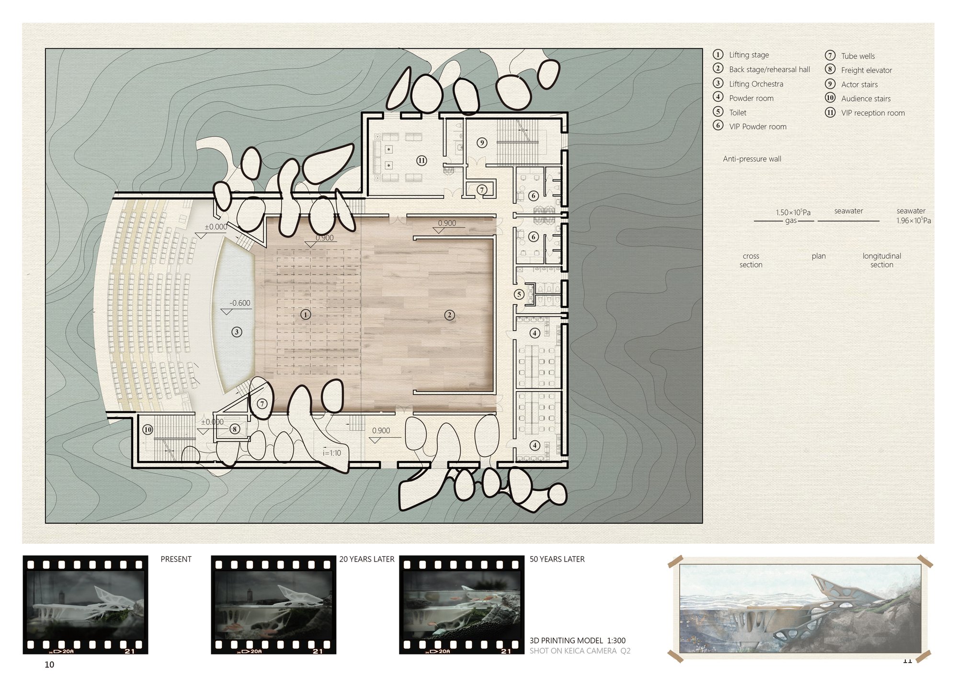Open the '50 YEARS LATER' film strip photo

coord(462,605)
